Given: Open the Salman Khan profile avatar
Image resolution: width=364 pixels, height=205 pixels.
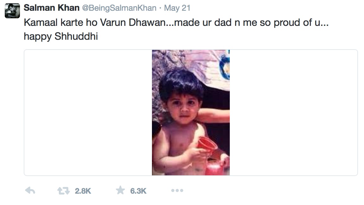Looking at the screenshot, I should tap(12, 11).
